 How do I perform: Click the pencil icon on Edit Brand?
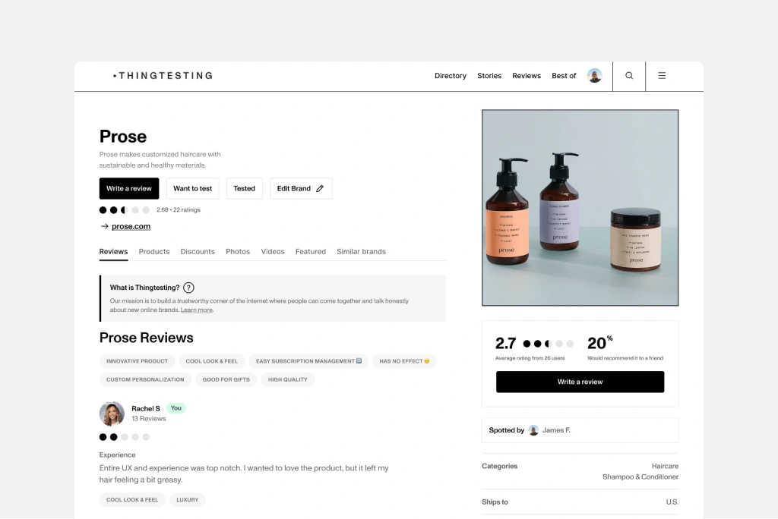tap(320, 188)
